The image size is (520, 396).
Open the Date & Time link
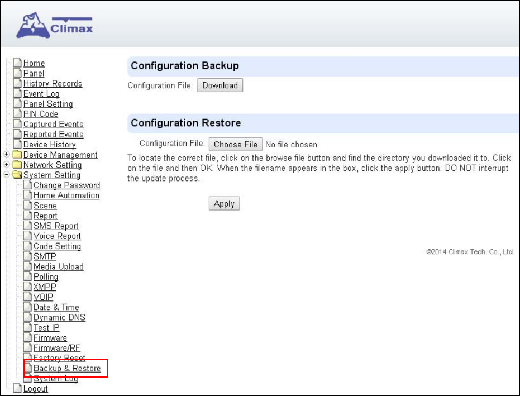(x=56, y=307)
